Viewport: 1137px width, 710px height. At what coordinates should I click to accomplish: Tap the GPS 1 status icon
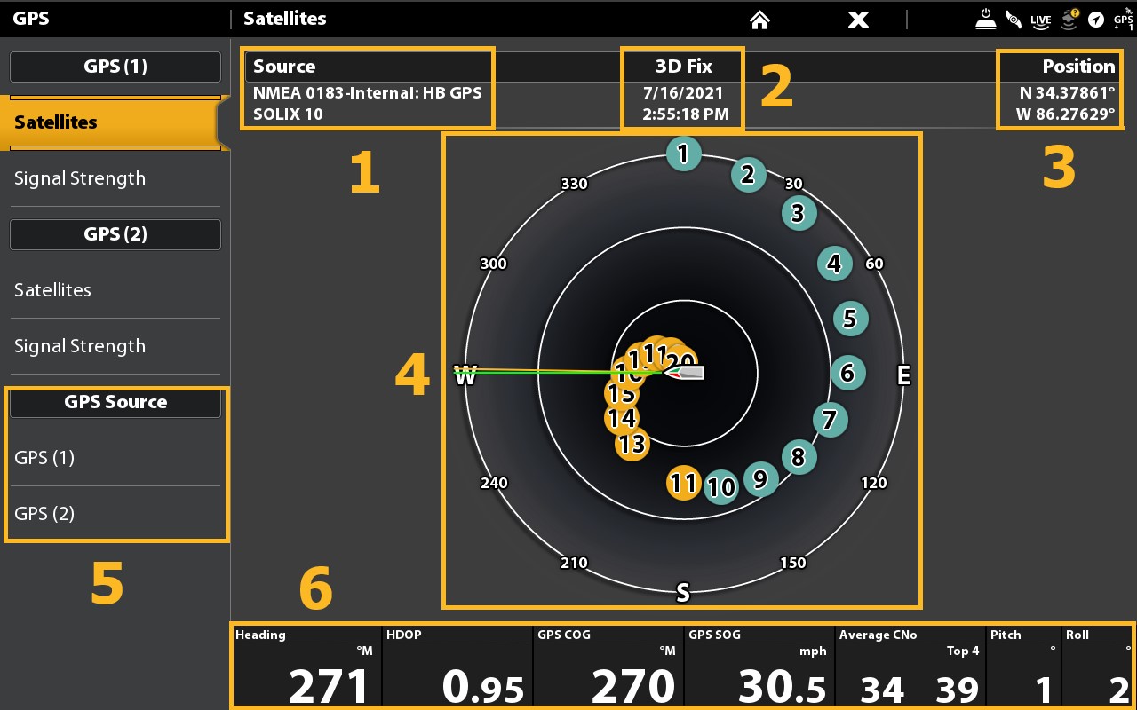[x=1124, y=20]
